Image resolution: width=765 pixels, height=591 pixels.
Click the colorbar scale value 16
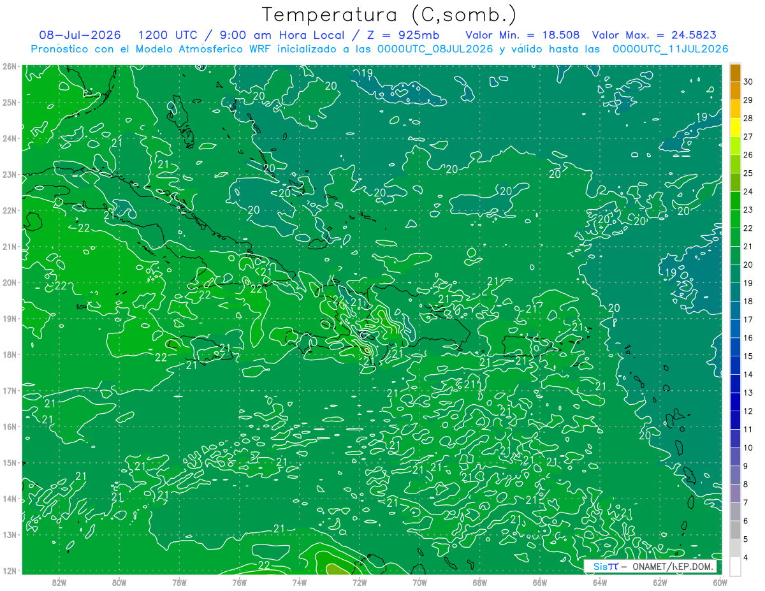pyautogui.click(x=748, y=338)
